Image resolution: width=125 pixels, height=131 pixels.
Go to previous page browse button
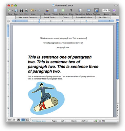point(117,111)
